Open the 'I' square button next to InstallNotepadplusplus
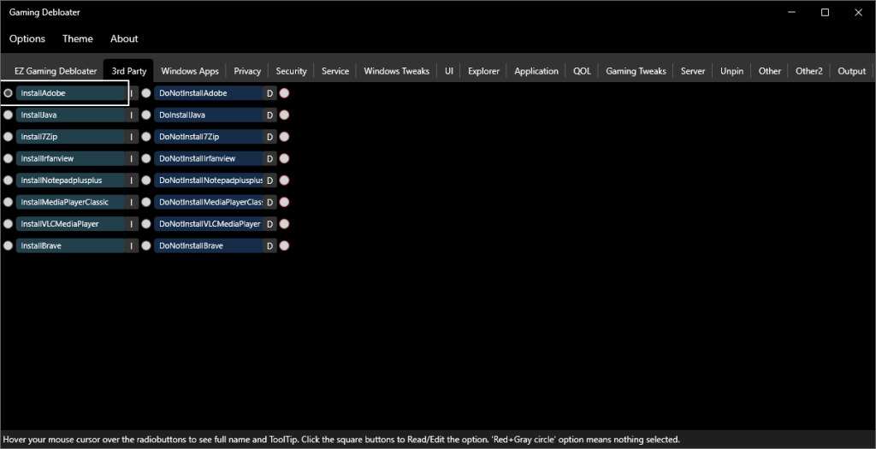The width and height of the screenshot is (876, 449). click(132, 180)
